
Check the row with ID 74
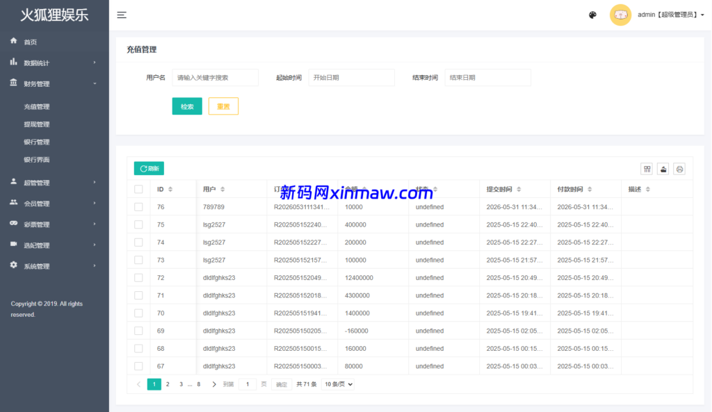138,242
